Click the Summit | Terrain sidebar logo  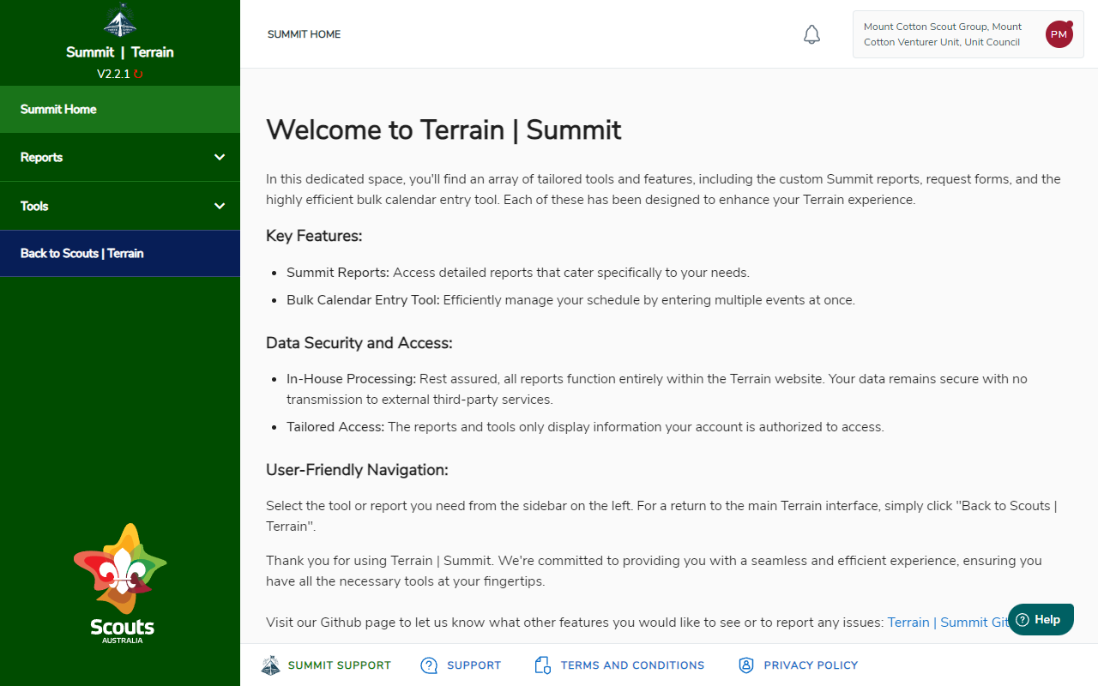tap(120, 51)
